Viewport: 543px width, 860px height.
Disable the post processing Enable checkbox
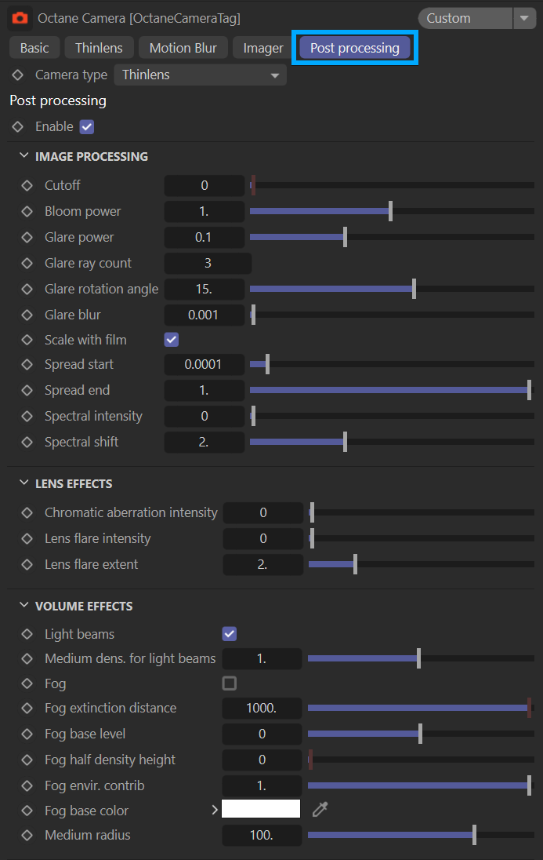pos(87,127)
